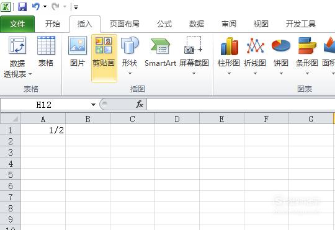Expand the 条形图 dropdown arrow
This screenshot has width=335, height=230.
[x=307, y=73]
